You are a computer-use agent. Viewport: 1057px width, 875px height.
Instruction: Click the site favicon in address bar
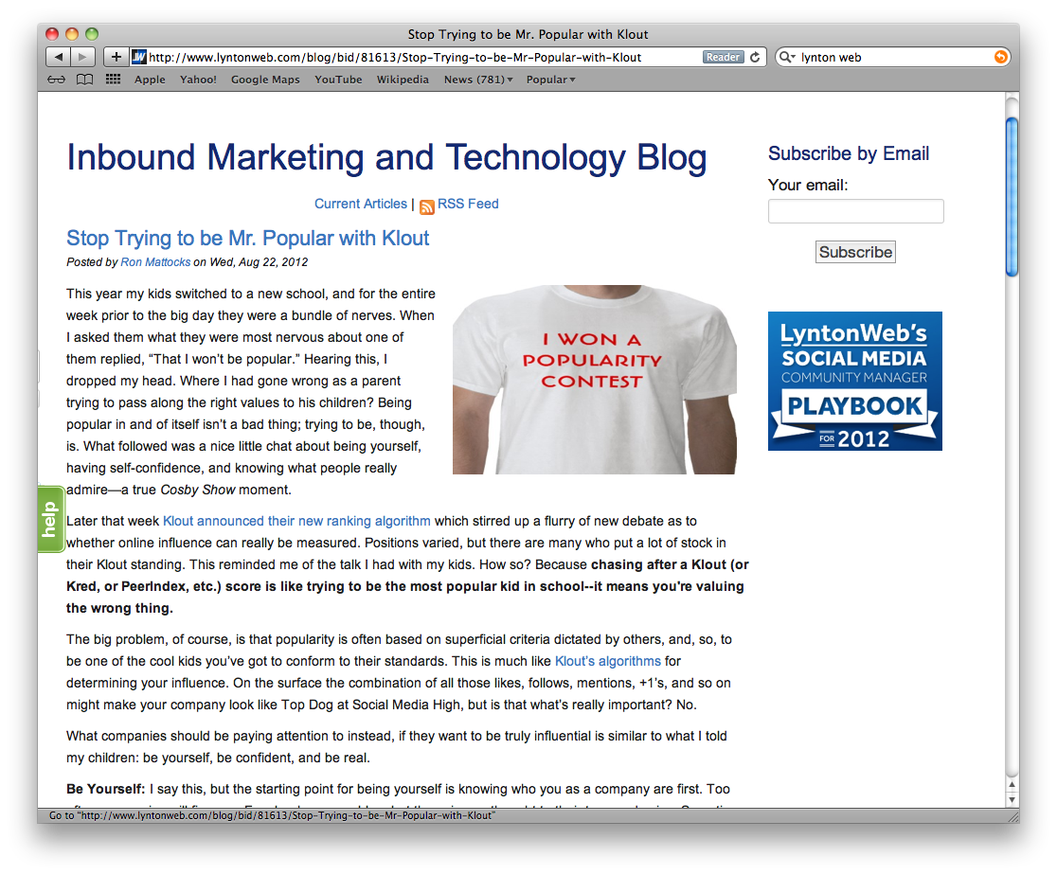139,58
